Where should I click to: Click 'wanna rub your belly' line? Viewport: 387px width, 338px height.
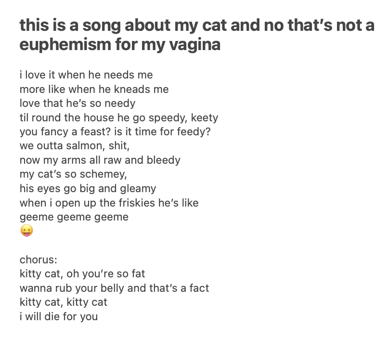click(x=114, y=288)
